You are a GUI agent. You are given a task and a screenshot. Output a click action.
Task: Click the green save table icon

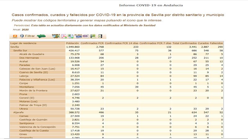pyautogui.click(x=93, y=36)
